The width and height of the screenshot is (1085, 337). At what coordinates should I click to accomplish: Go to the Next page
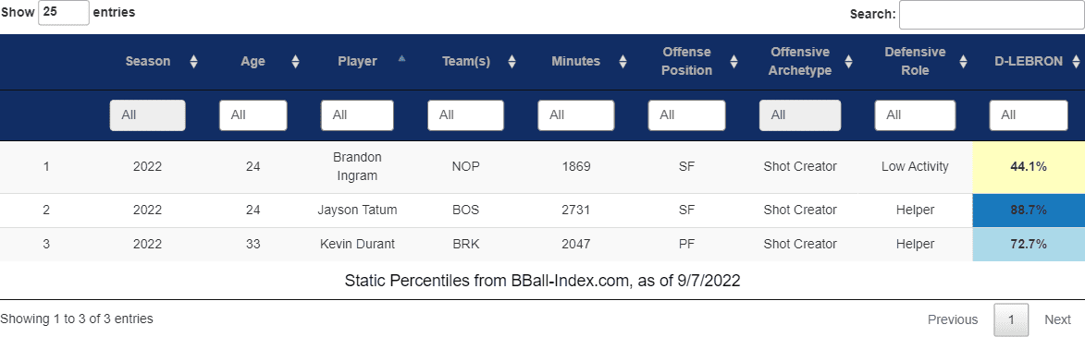1057,319
